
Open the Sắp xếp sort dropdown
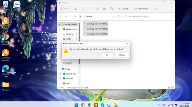pos(124,9)
